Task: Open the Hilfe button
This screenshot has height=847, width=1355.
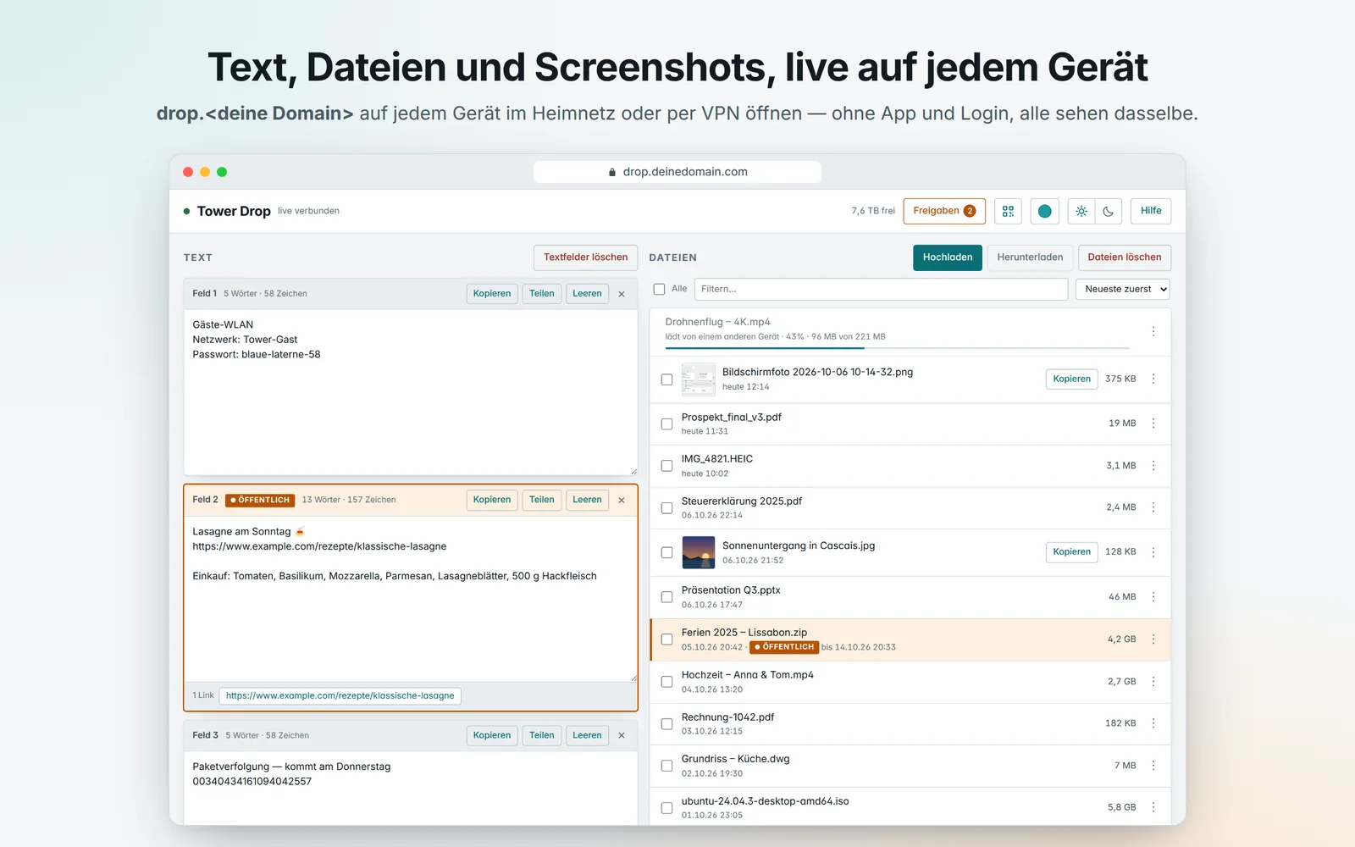Action: pyautogui.click(x=1151, y=211)
